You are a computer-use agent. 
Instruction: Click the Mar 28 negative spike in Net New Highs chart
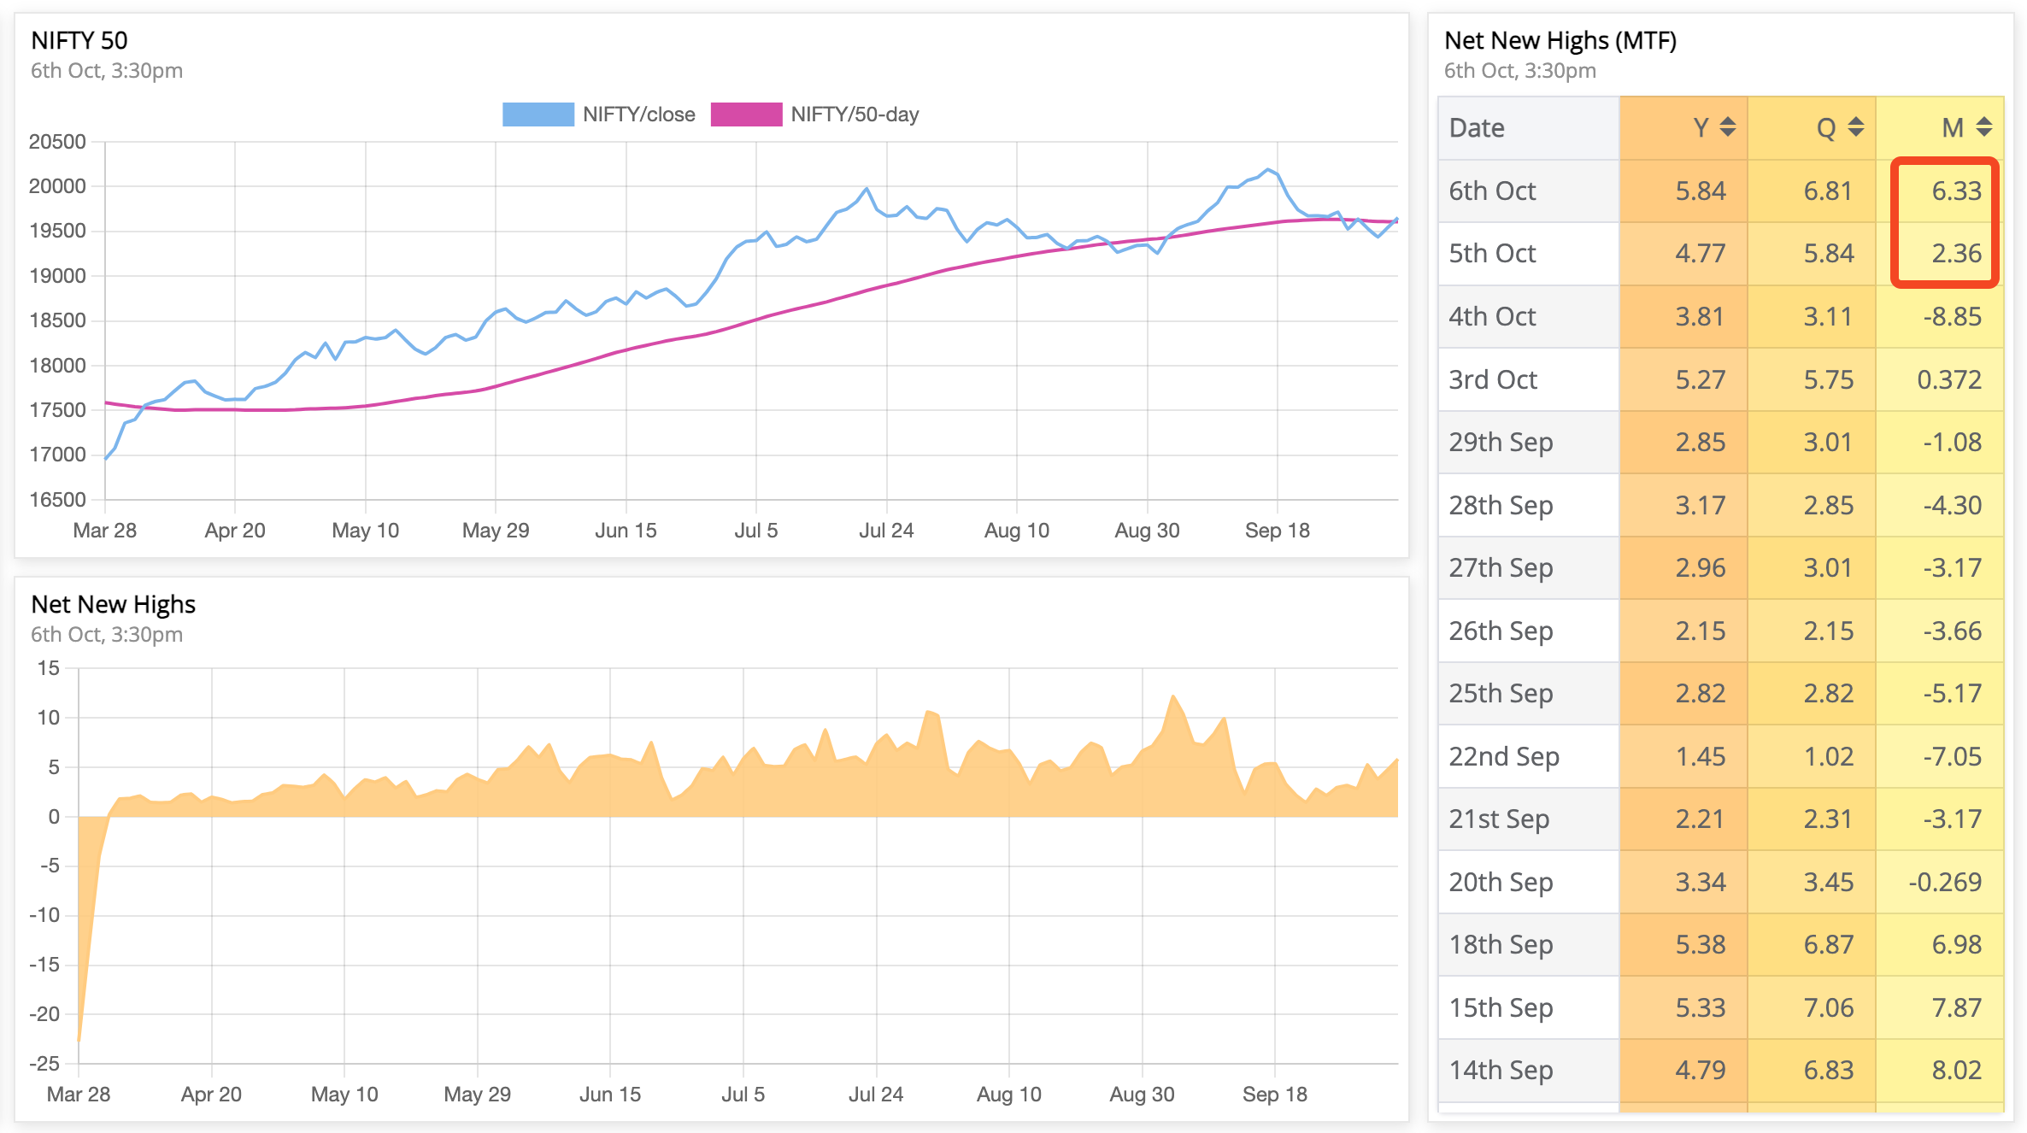coord(79,1039)
